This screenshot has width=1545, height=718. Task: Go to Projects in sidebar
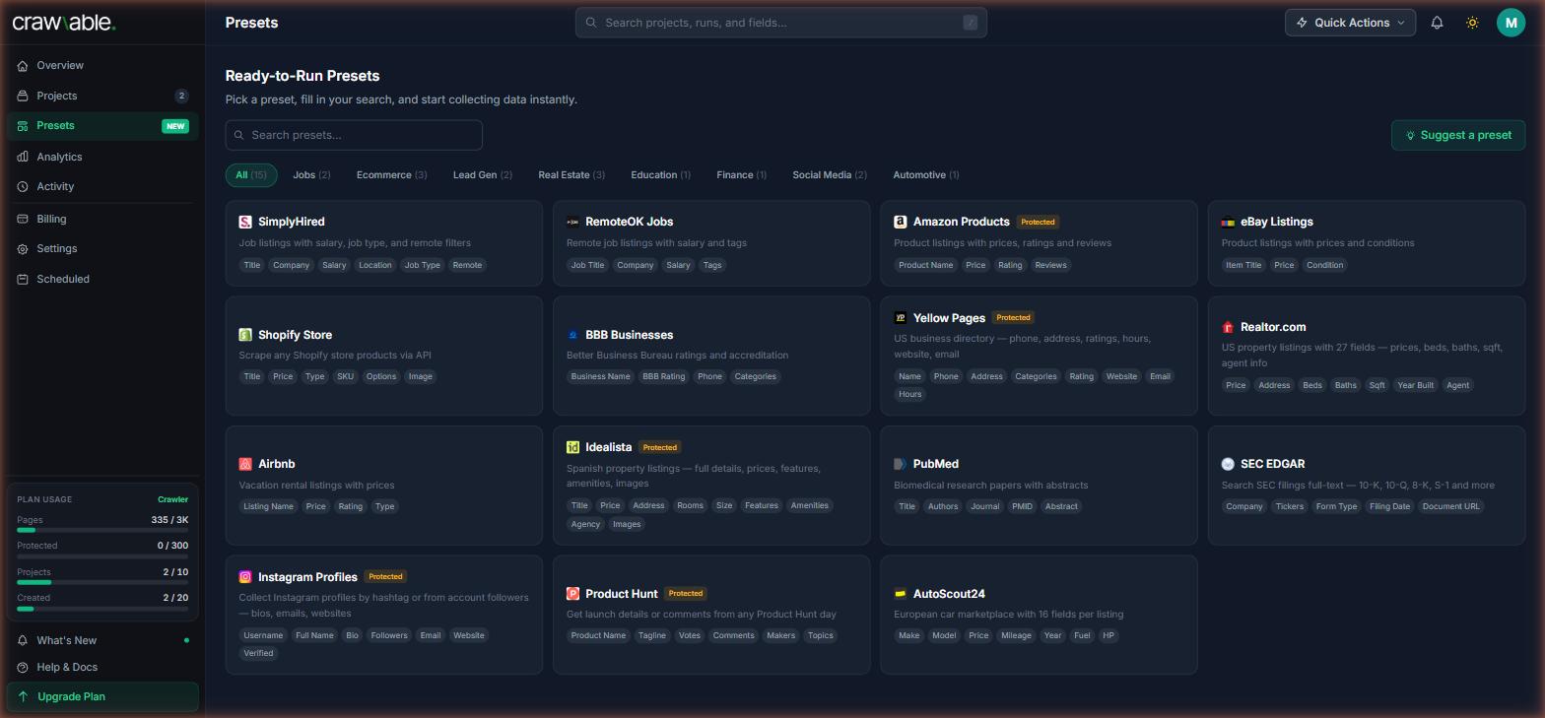pos(102,96)
